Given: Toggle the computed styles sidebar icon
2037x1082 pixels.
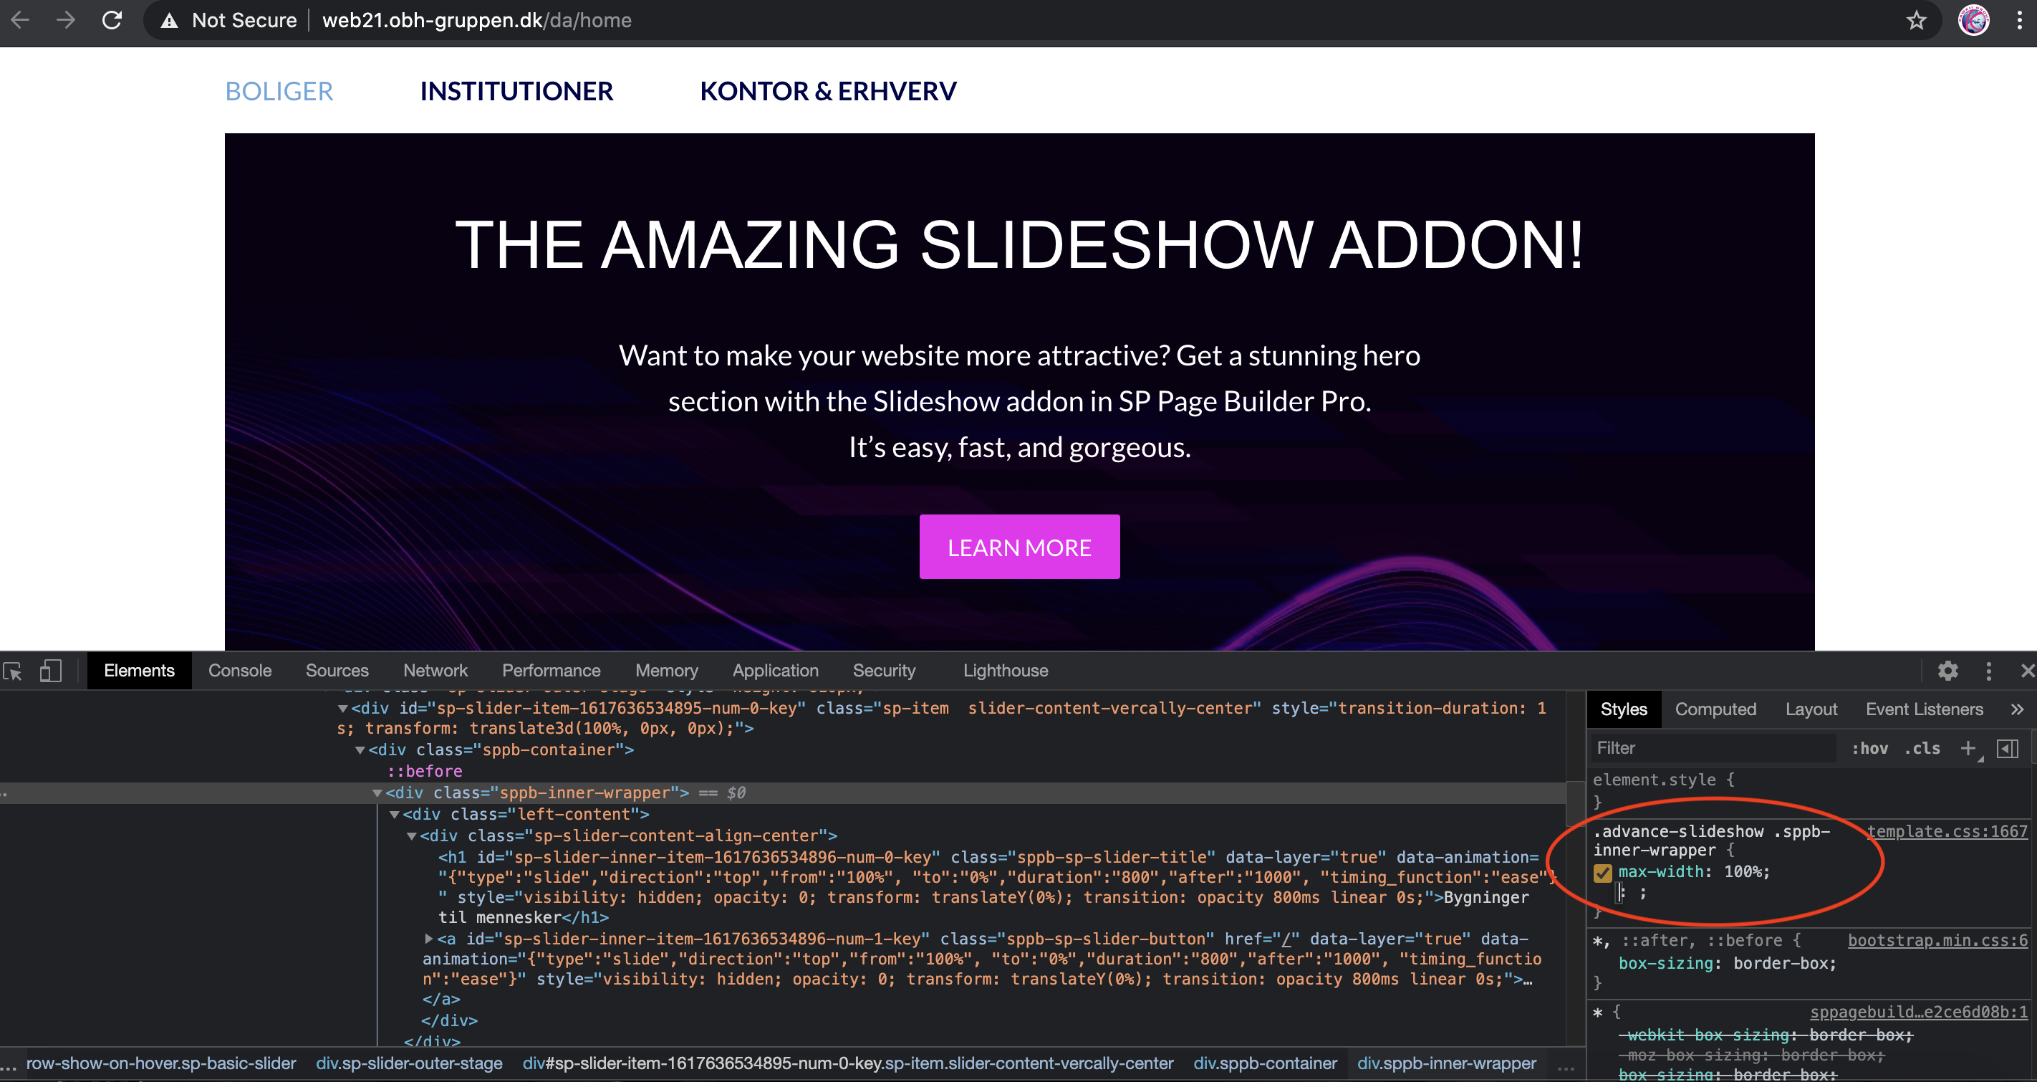Looking at the screenshot, I should click(x=2007, y=748).
